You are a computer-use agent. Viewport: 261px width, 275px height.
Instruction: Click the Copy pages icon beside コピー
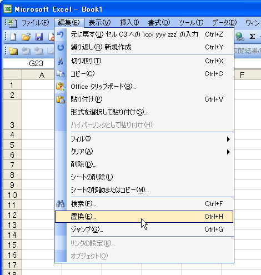61,74
